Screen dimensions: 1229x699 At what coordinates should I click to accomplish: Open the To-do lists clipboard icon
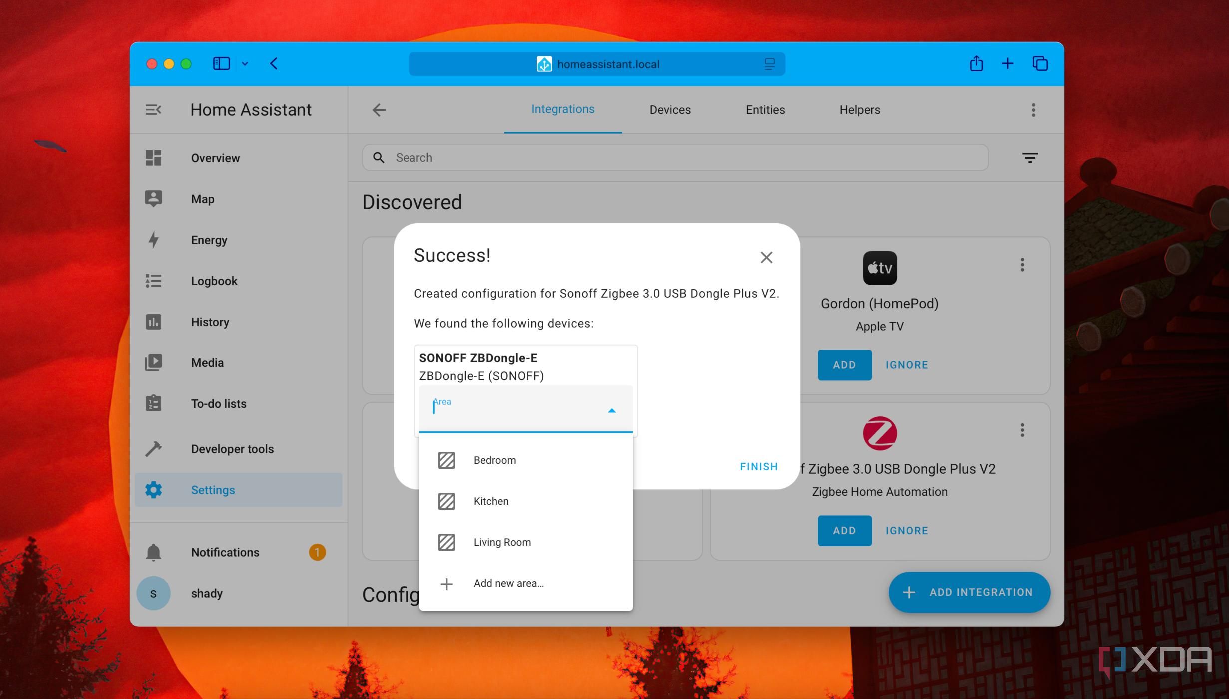click(x=153, y=403)
